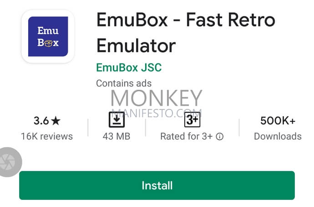Tap the box graphic in EmuBox logo

[48, 43]
